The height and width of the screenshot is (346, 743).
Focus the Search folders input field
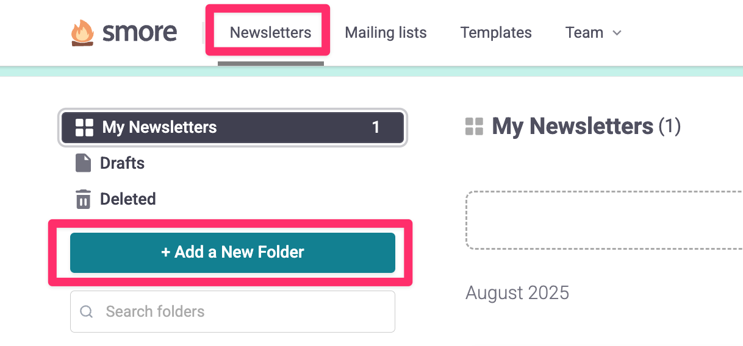click(244, 312)
